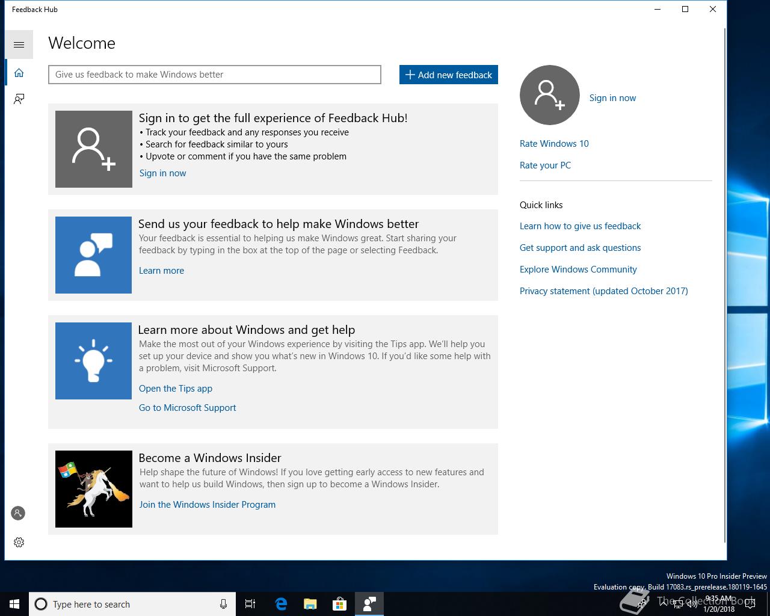
Task: Focus the 'Give us feedback' search box
Action: tap(215, 75)
